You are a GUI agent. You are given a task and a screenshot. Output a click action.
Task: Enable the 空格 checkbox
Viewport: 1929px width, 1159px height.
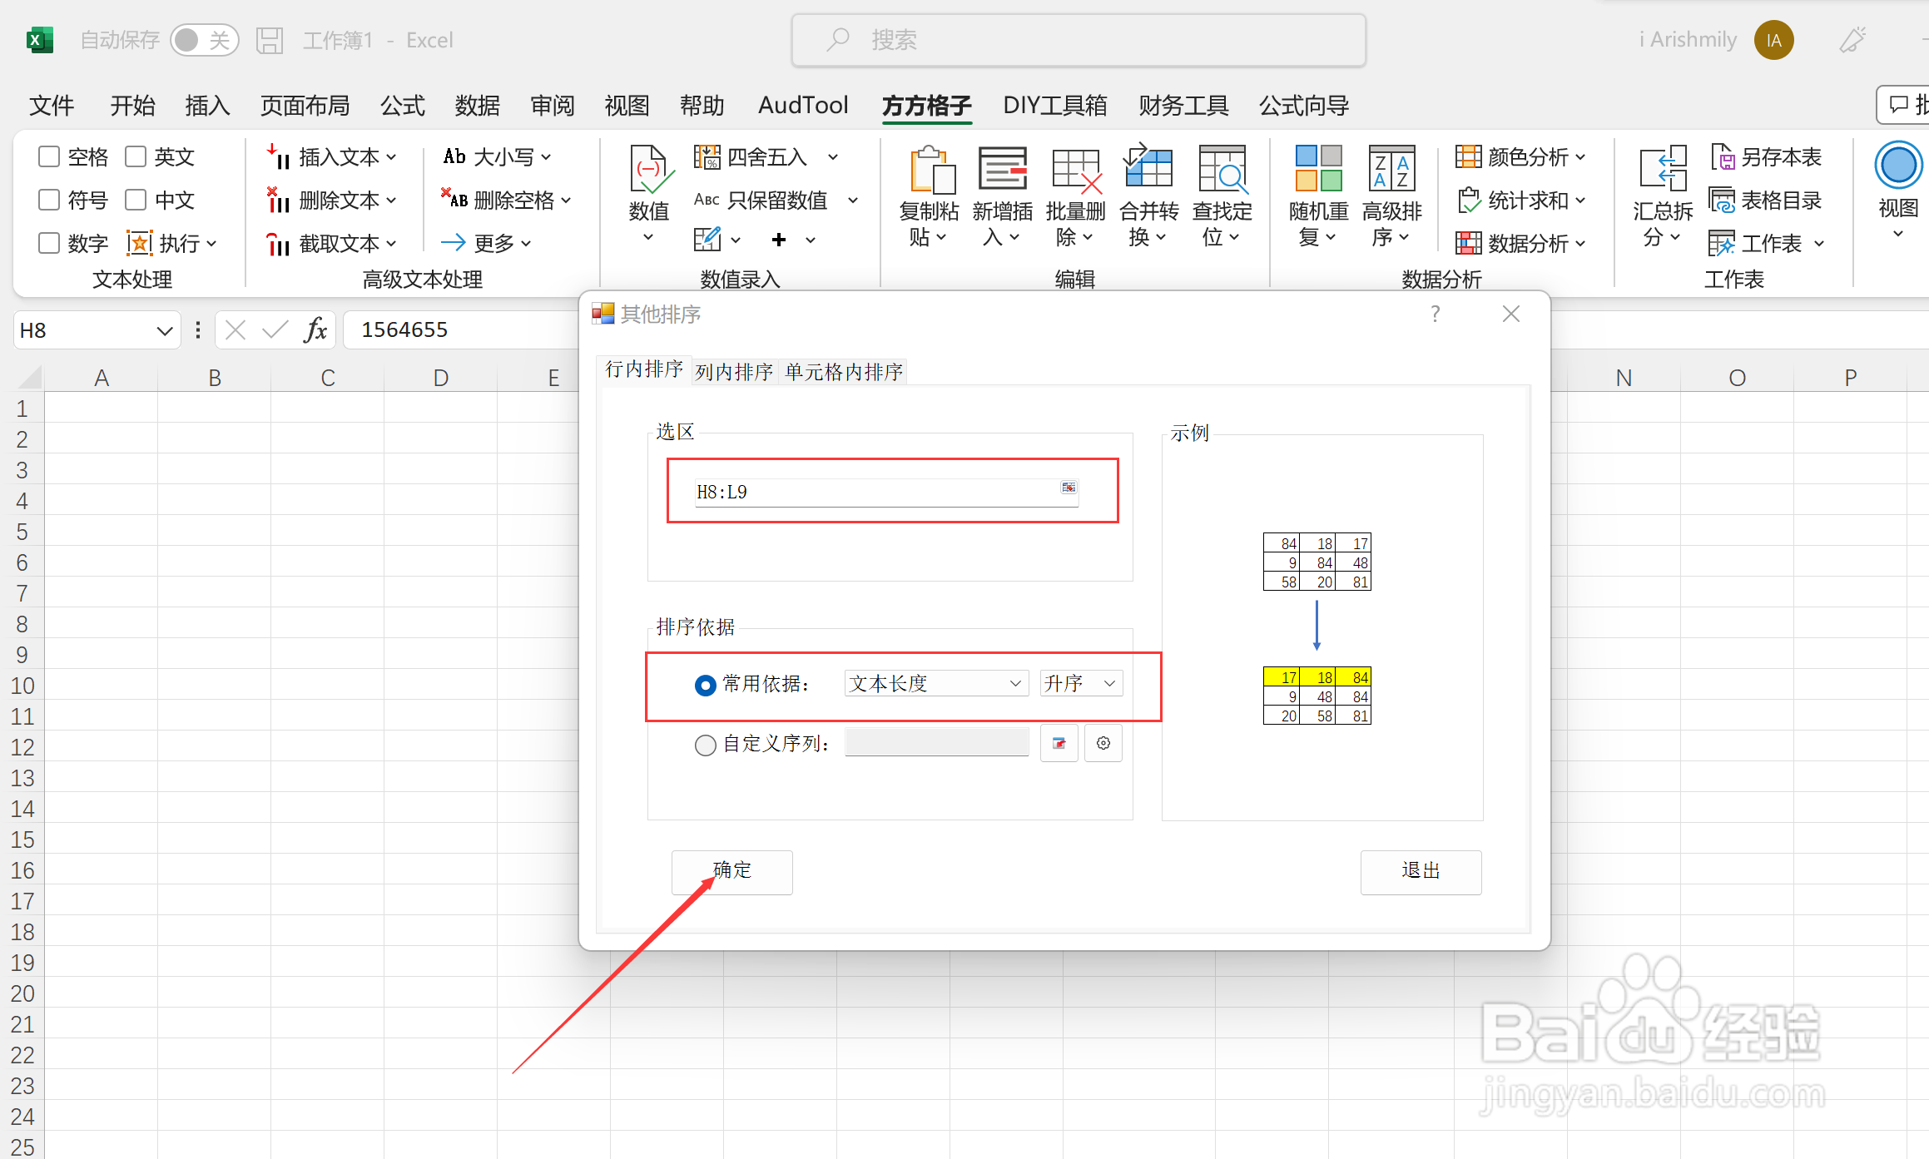(48, 156)
